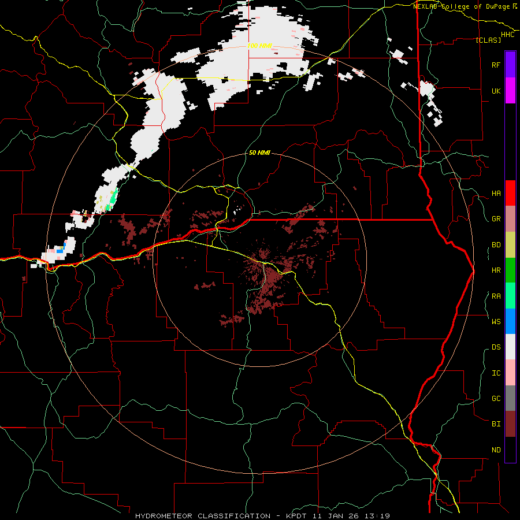The image size is (520, 520).
Task: Select the BD yellow legend swatch
Action: click(x=510, y=245)
